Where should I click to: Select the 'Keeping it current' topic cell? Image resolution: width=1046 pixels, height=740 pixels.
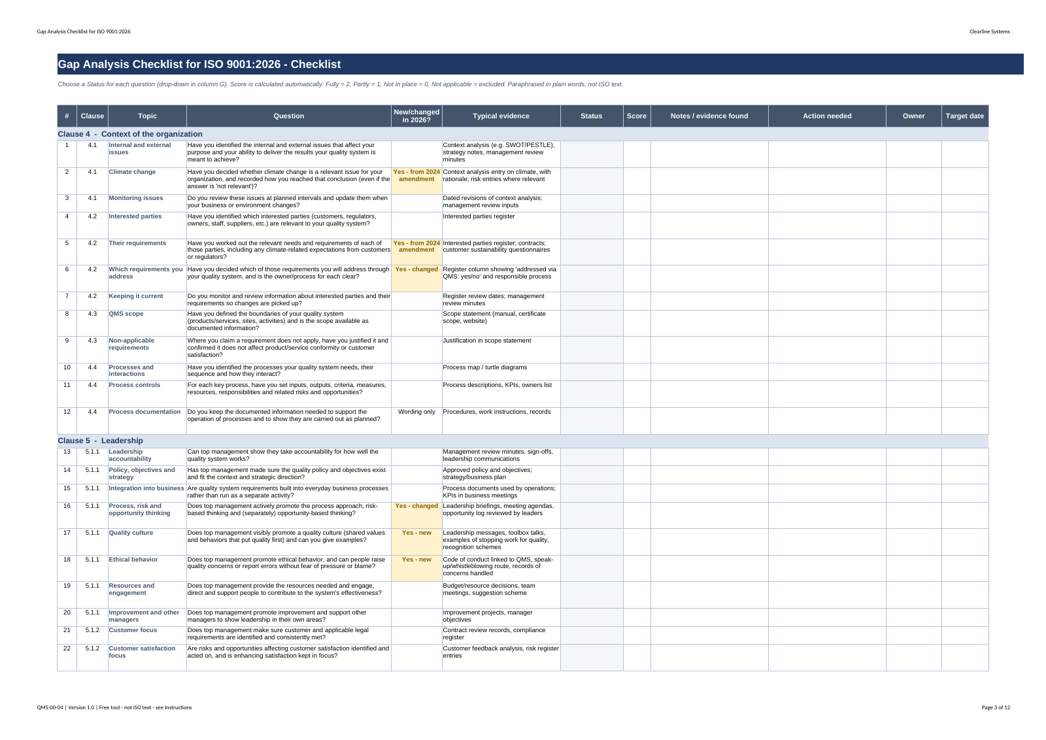pos(147,301)
